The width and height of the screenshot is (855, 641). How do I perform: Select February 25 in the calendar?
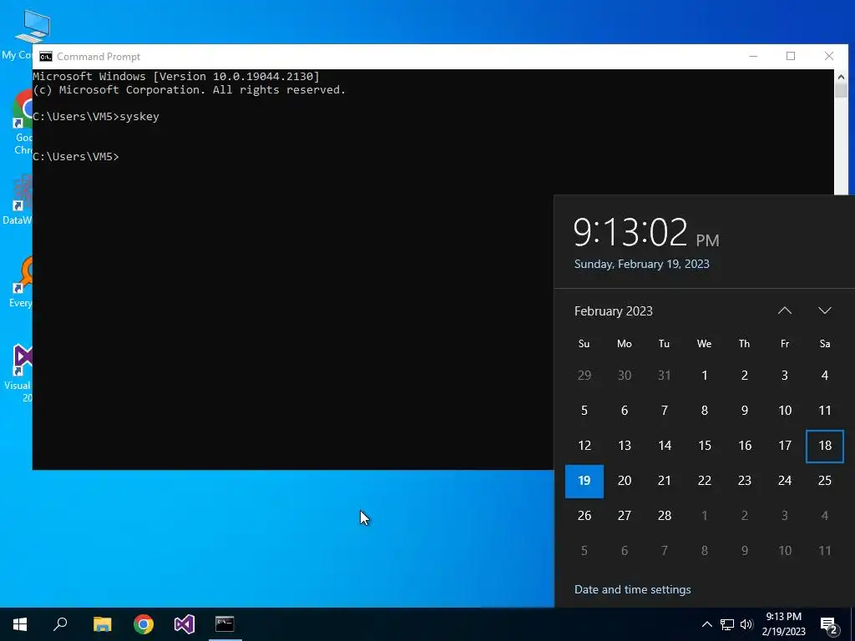tap(825, 481)
